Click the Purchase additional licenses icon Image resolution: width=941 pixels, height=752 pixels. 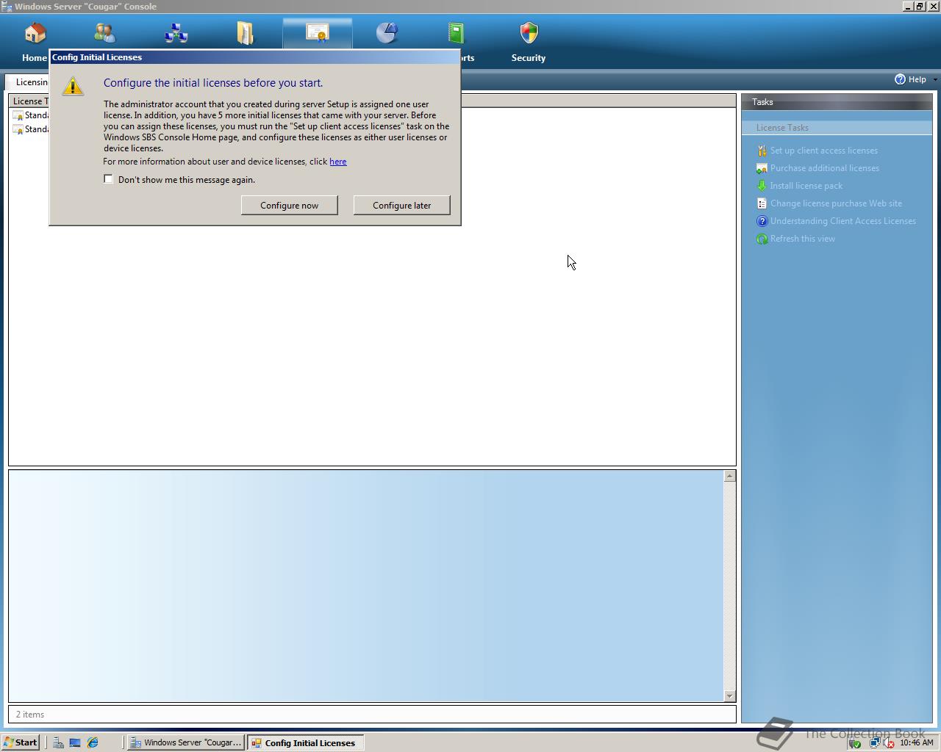point(762,168)
